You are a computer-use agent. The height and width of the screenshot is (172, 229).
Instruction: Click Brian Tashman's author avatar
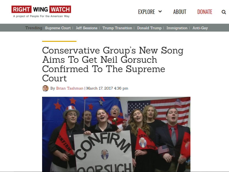[x=45, y=88]
